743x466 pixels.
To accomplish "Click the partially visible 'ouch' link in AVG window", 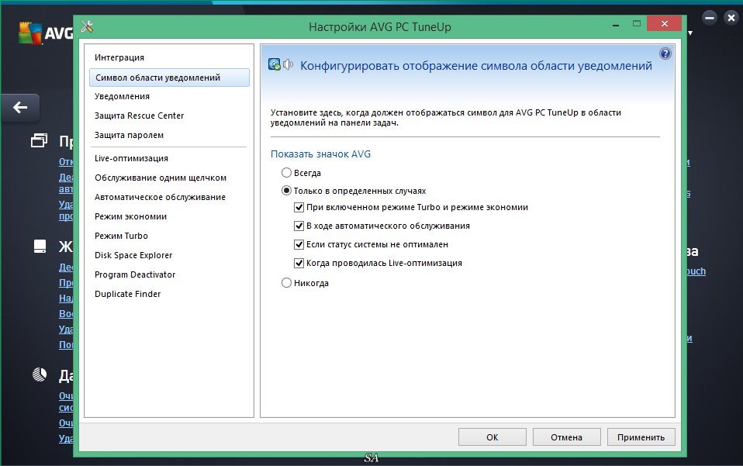I will tap(696, 271).
